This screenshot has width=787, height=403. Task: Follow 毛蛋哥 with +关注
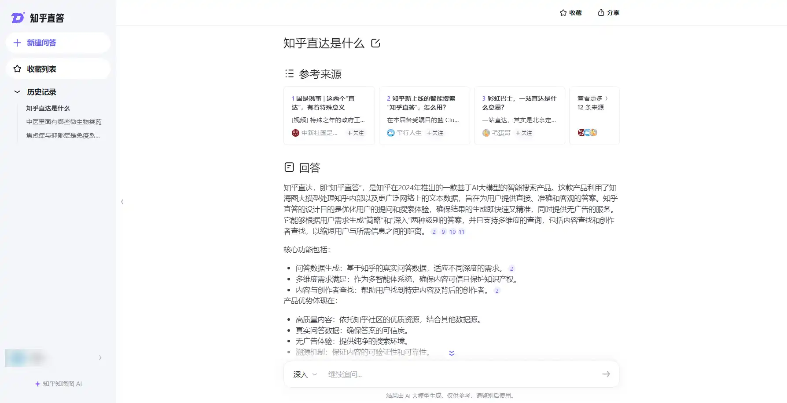(524, 133)
